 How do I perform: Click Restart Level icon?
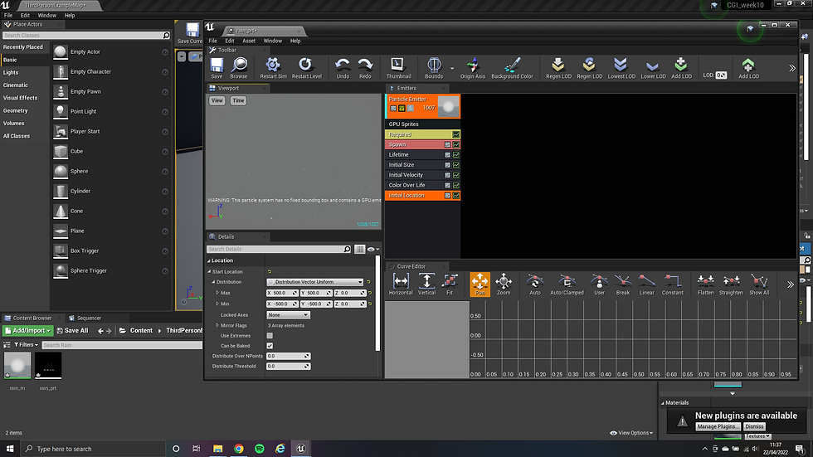306,68
